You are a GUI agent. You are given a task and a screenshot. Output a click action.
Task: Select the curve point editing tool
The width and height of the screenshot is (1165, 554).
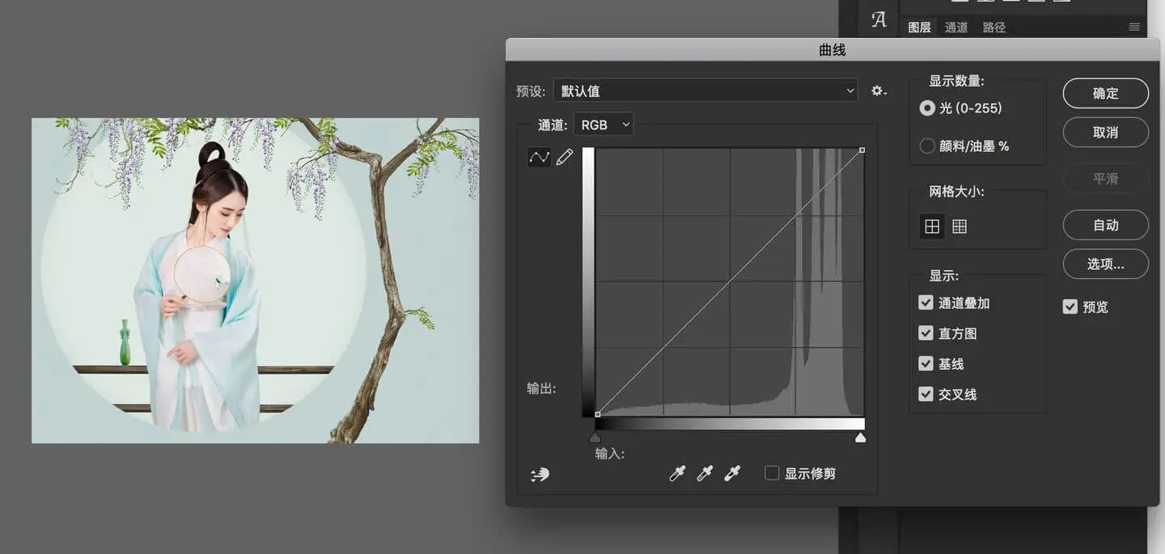pos(539,158)
